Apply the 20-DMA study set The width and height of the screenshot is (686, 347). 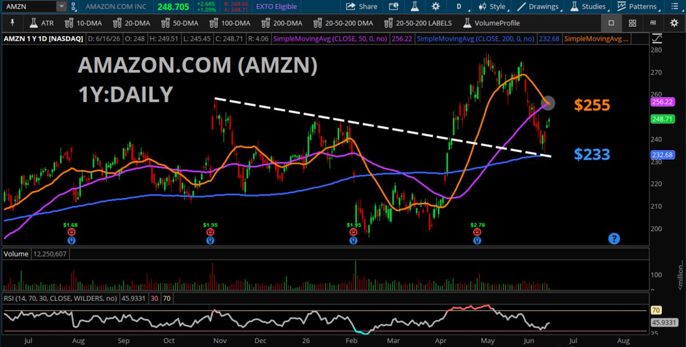(133, 23)
